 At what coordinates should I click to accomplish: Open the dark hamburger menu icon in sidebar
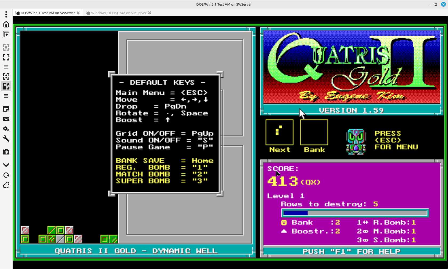[6, 96]
